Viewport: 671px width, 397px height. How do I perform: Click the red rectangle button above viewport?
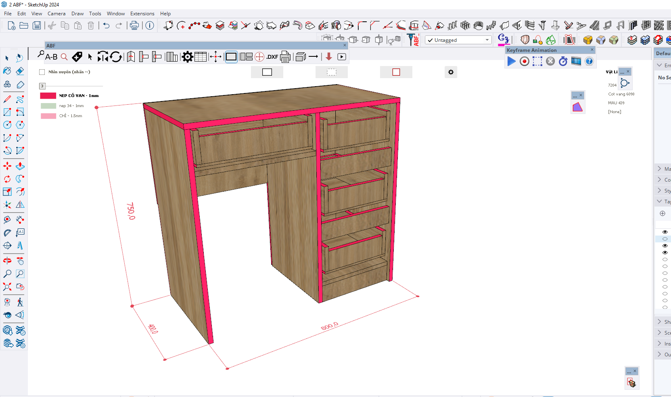coord(396,72)
